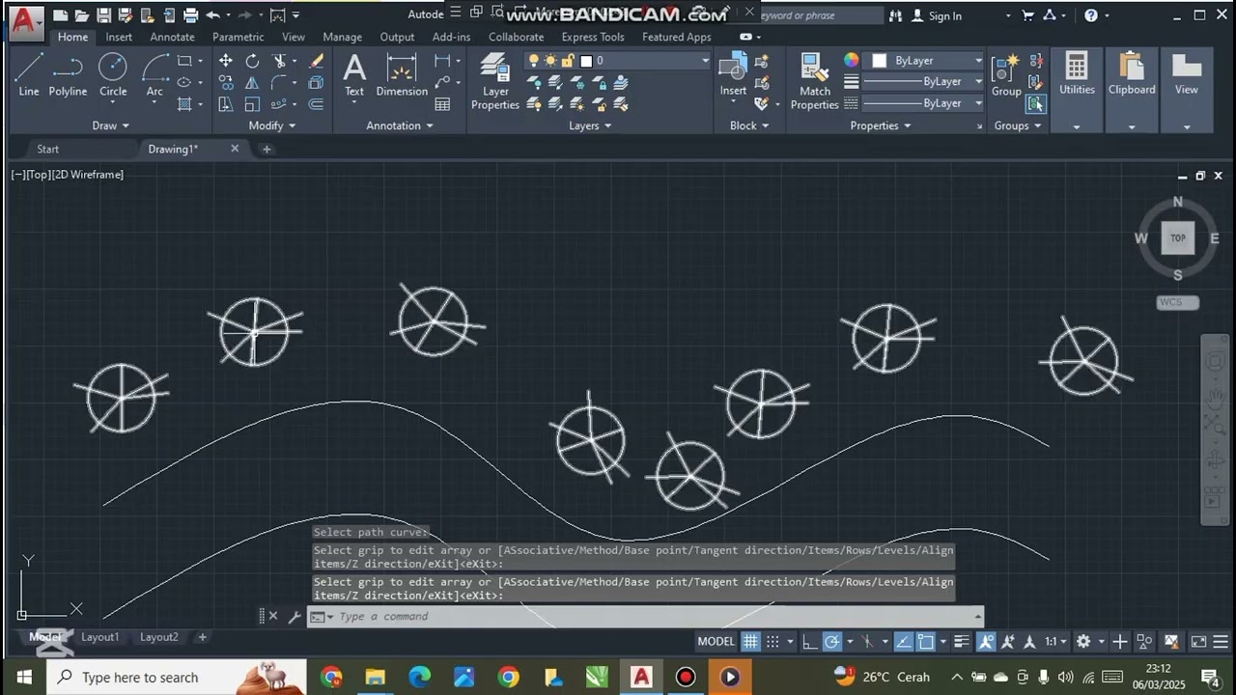Select the Line drawing tool
The image size is (1236, 695).
pos(29,75)
